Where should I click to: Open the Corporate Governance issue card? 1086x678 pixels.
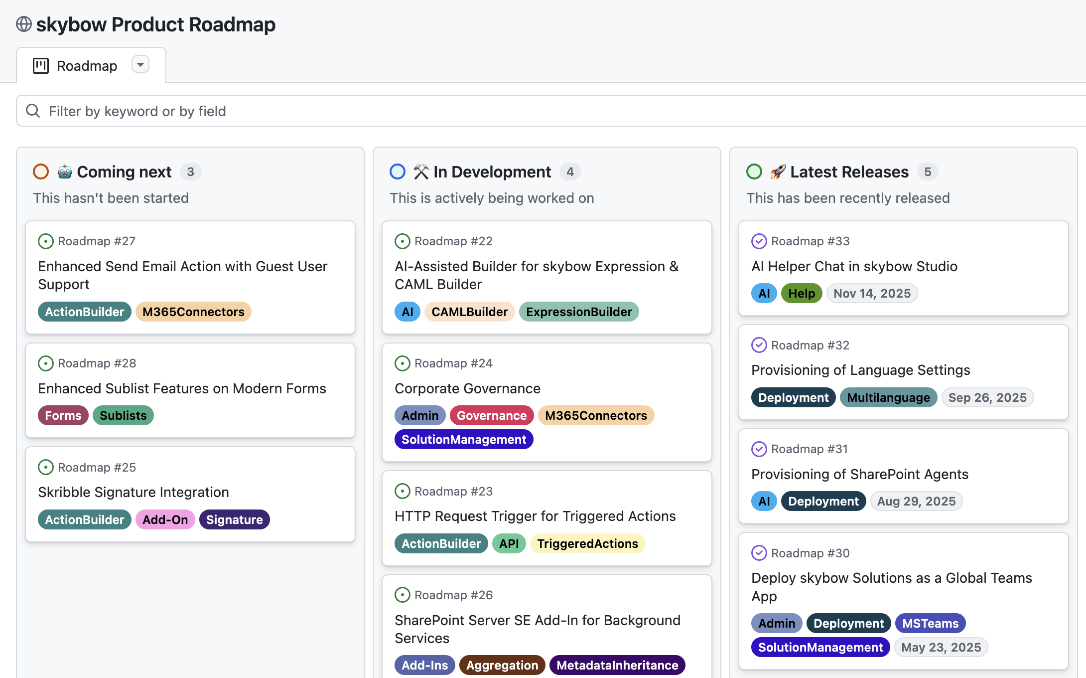click(x=467, y=388)
